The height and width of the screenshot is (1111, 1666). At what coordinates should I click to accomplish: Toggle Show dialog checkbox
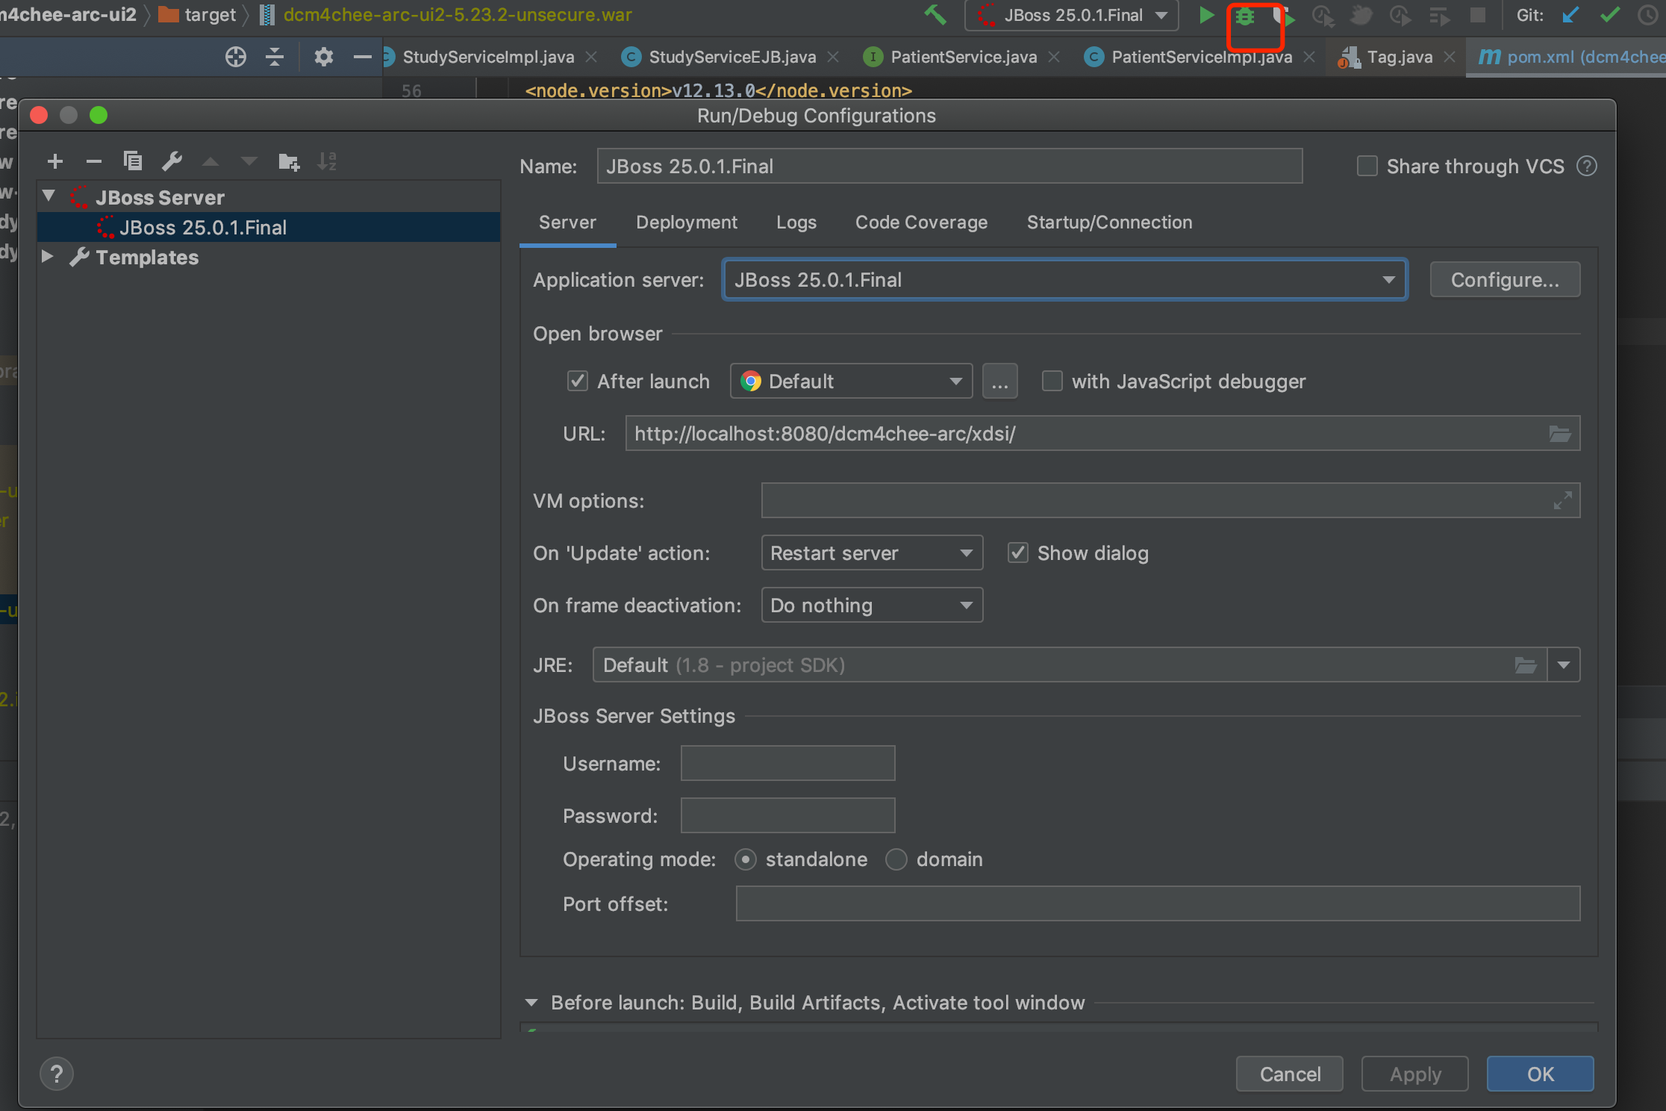click(x=1018, y=553)
